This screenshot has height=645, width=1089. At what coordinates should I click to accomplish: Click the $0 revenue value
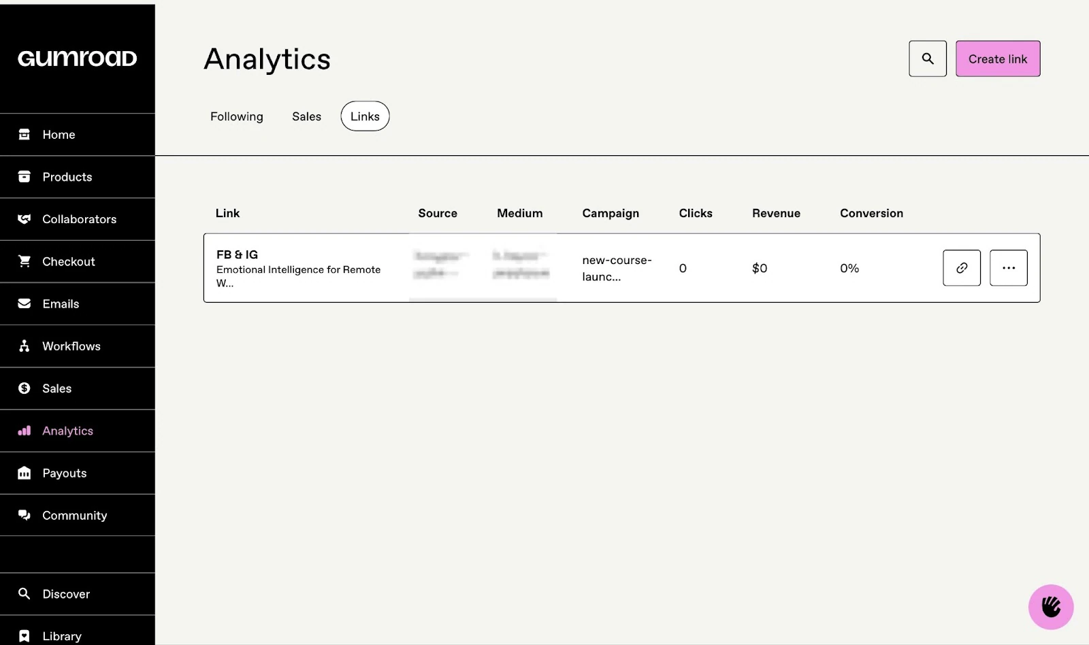[x=760, y=268]
